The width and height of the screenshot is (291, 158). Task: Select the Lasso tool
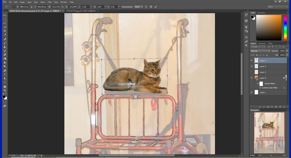coord(5,23)
